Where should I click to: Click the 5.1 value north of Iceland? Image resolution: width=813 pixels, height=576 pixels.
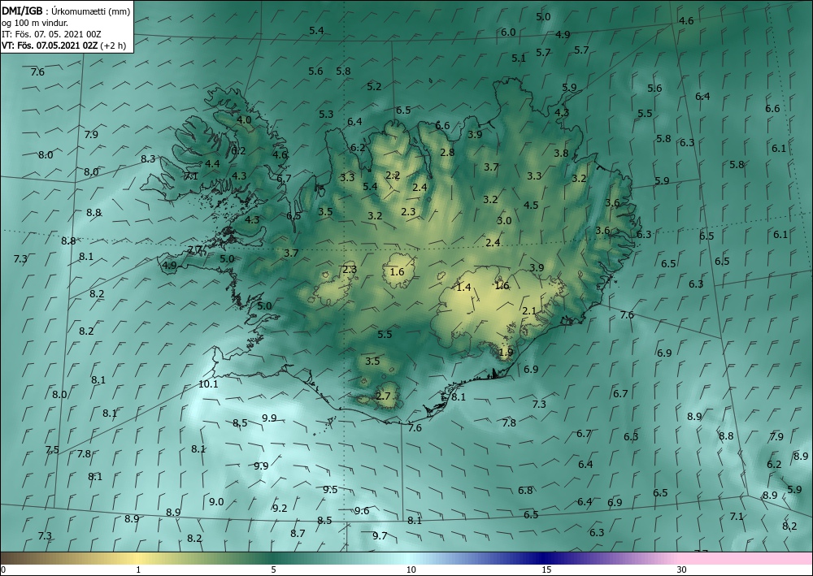tap(519, 58)
